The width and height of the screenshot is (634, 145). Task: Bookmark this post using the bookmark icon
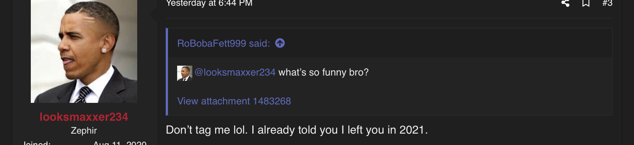pyautogui.click(x=586, y=3)
